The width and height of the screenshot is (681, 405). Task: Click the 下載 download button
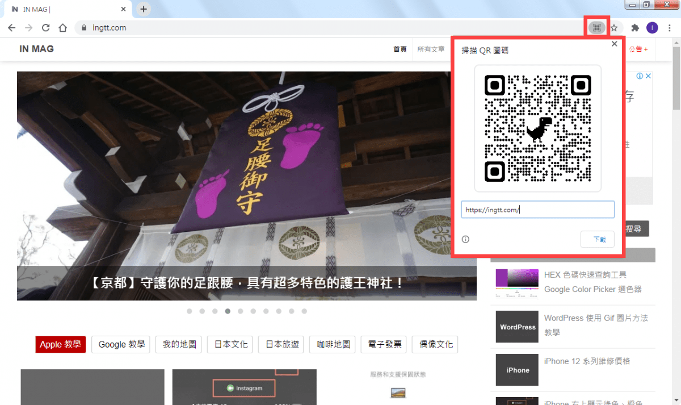click(x=598, y=239)
